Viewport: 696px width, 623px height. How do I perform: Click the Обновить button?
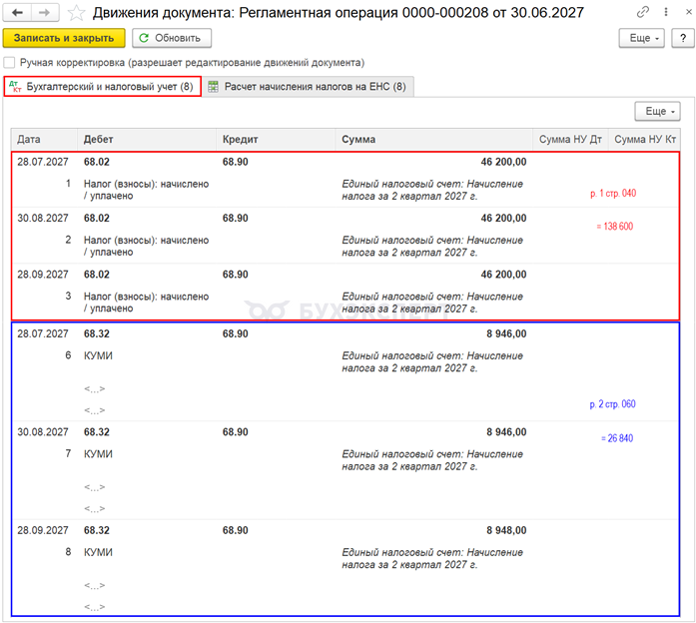(172, 38)
